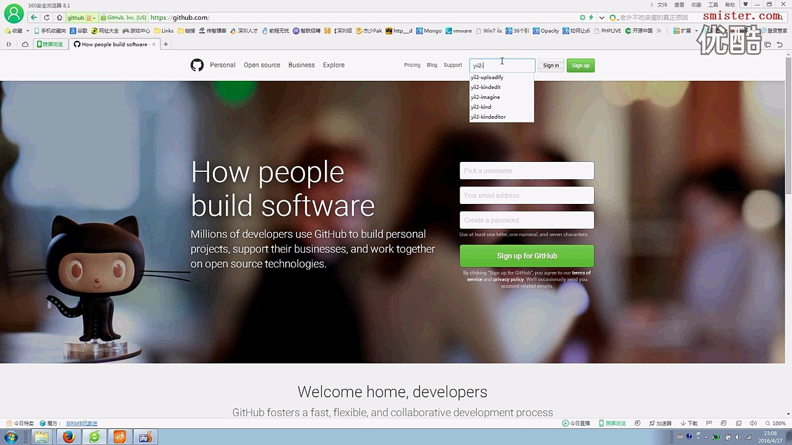The height and width of the screenshot is (445, 792).
Task: Click the small Sign up header button
Action: (580, 66)
